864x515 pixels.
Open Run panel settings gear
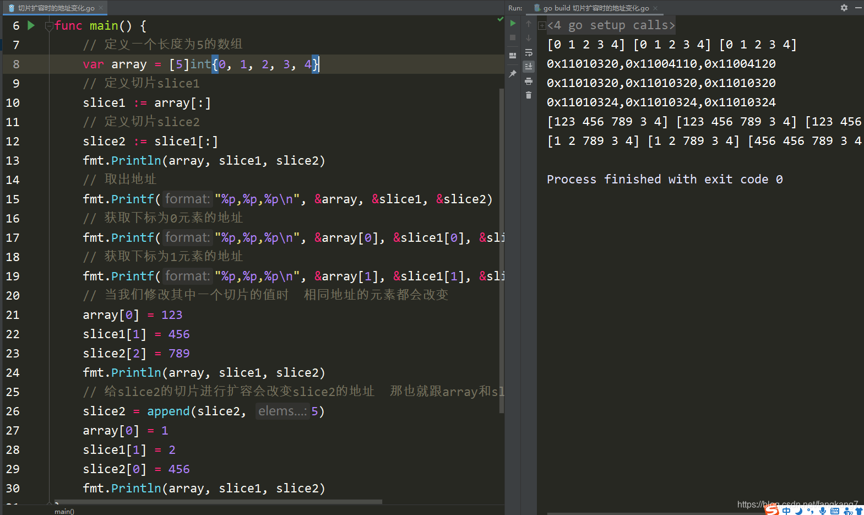[844, 8]
